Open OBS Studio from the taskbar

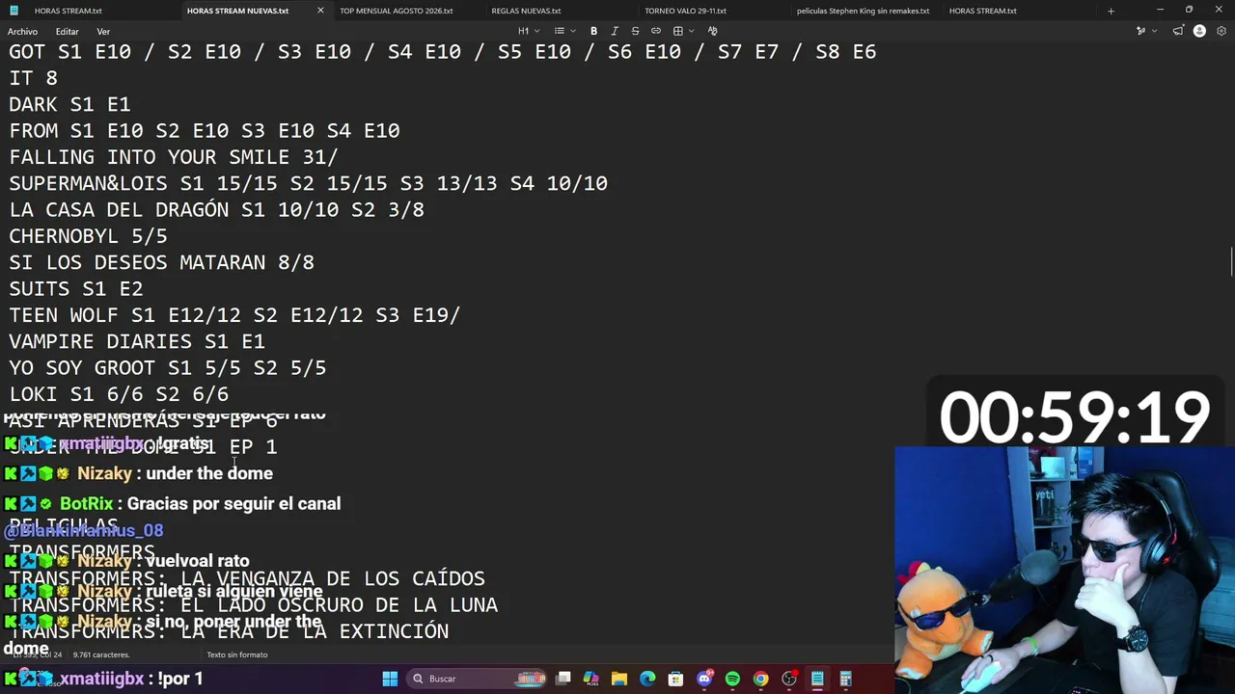[789, 679]
